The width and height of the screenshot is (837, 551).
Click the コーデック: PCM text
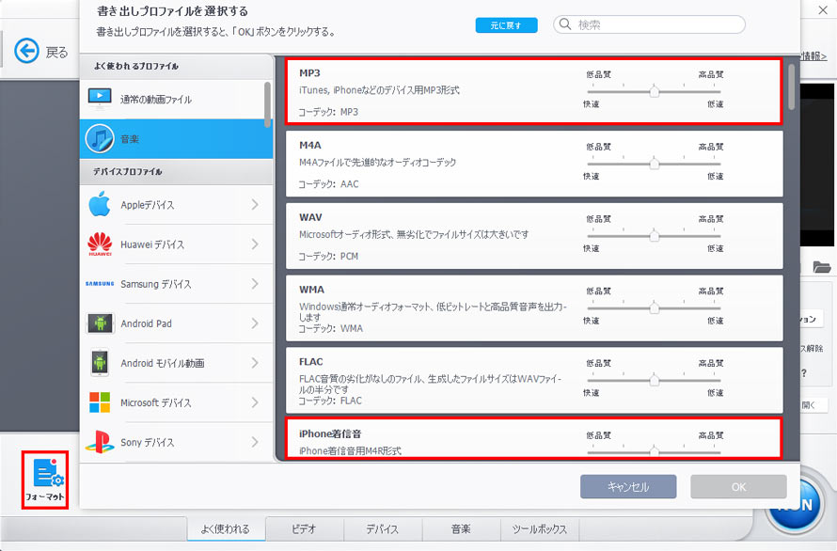coord(328,257)
